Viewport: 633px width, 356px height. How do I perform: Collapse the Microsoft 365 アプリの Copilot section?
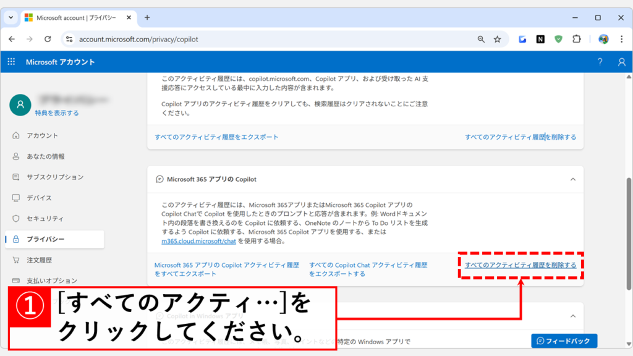[x=572, y=179]
